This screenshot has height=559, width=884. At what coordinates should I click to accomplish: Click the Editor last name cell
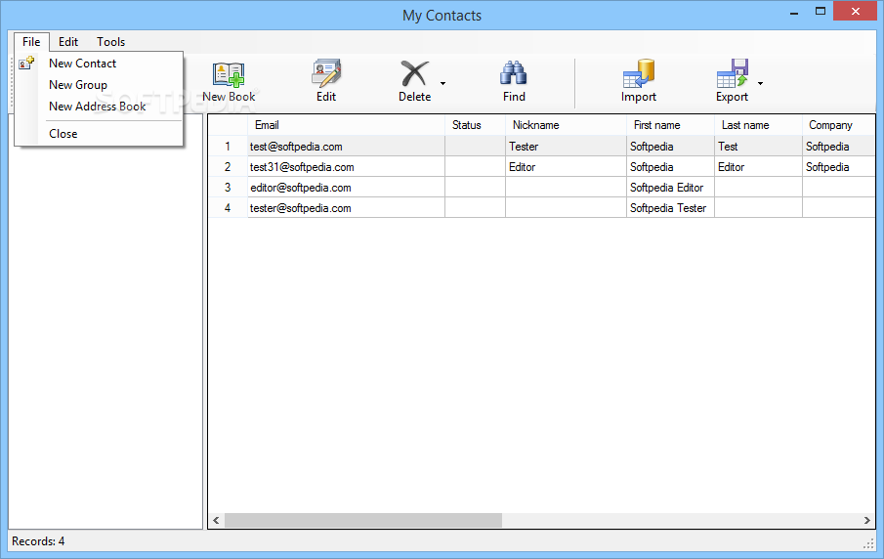pos(758,167)
